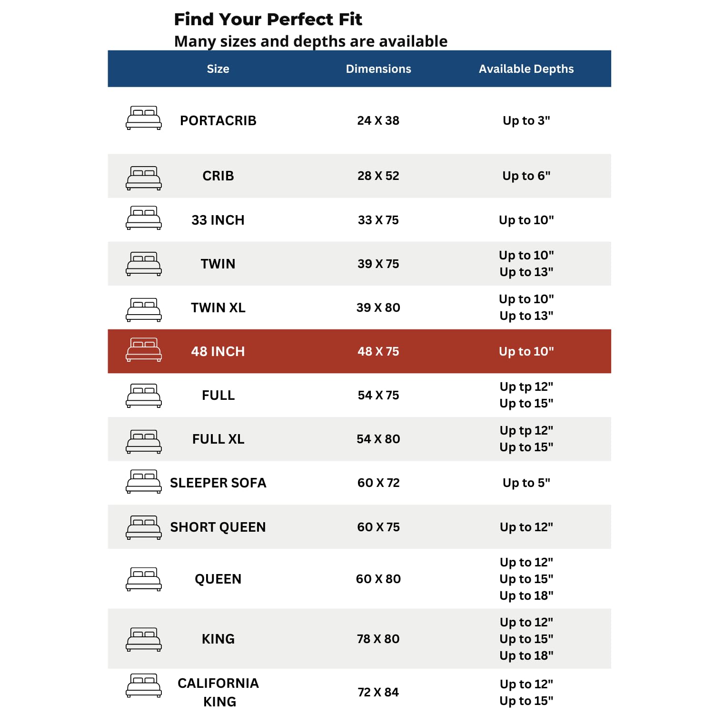Click the Dimensions column header

point(378,69)
